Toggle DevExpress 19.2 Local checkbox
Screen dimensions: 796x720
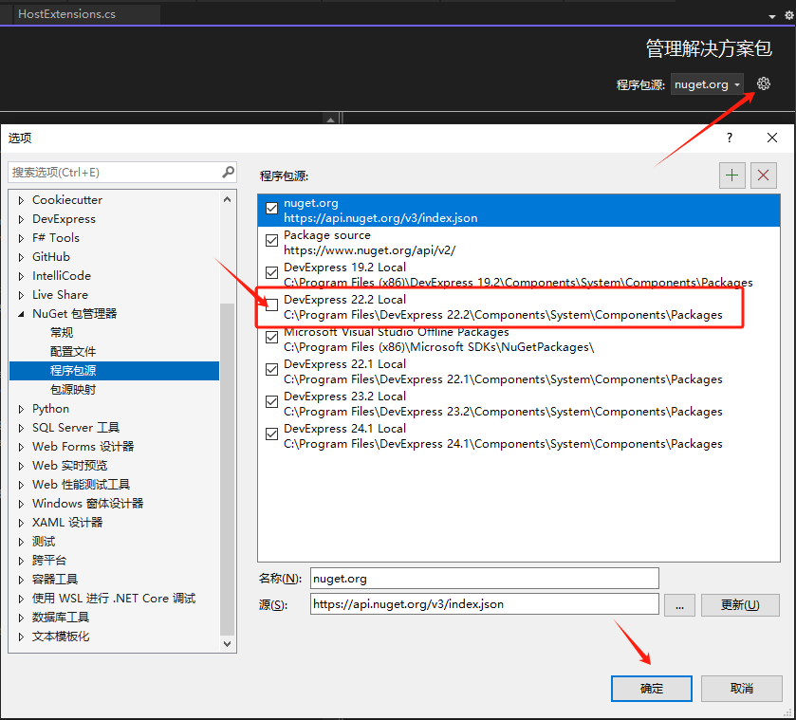coord(271,272)
